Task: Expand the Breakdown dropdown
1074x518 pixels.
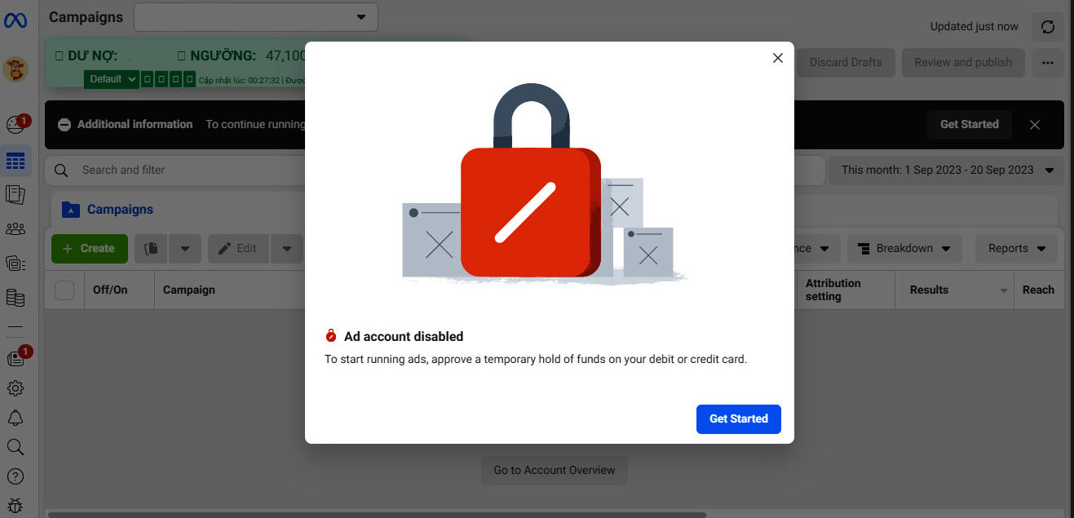Action: coord(904,249)
